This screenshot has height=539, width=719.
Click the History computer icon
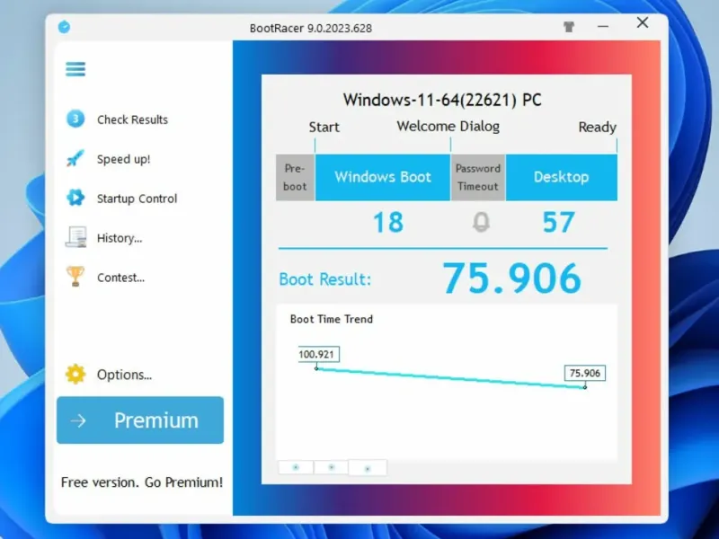[x=75, y=237]
